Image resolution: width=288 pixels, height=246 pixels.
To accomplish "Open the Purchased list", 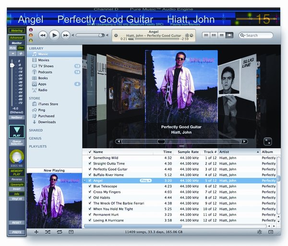I will coord(54,116).
